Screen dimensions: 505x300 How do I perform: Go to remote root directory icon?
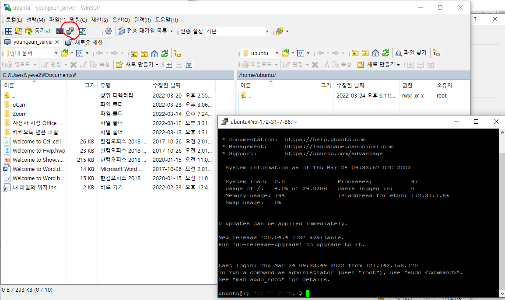tap(365, 53)
